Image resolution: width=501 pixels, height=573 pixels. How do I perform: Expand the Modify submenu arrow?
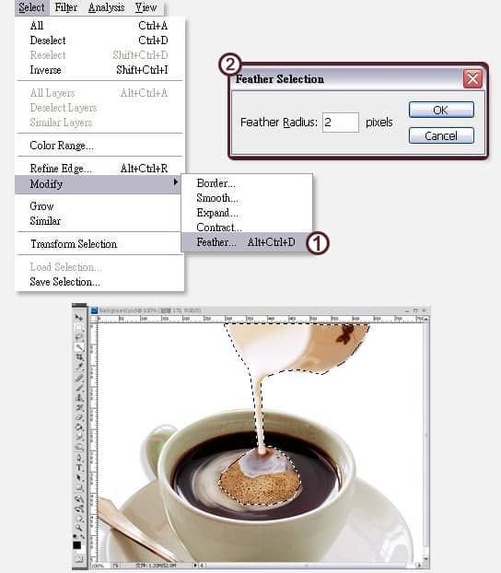[x=176, y=182]
